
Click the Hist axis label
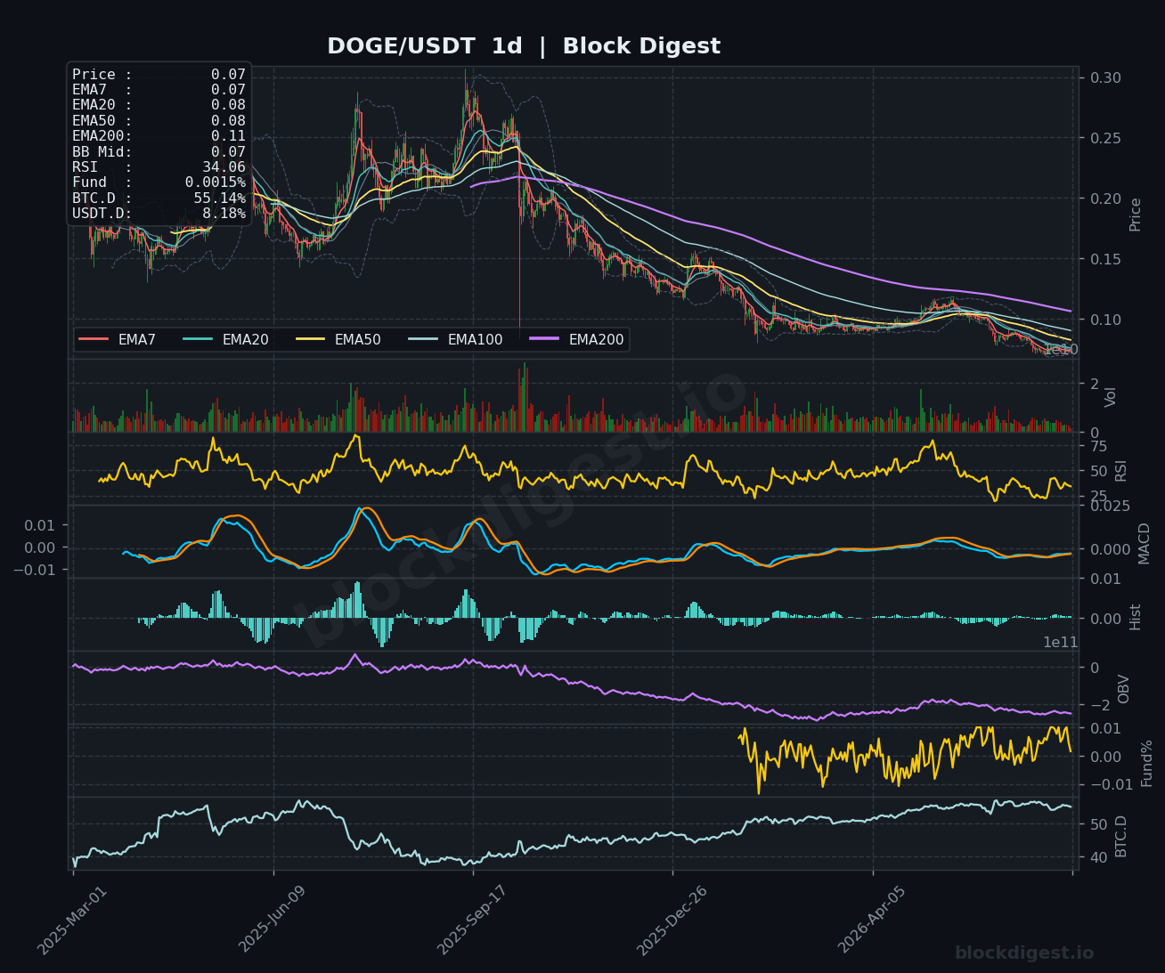click(x=1136, y=616)
